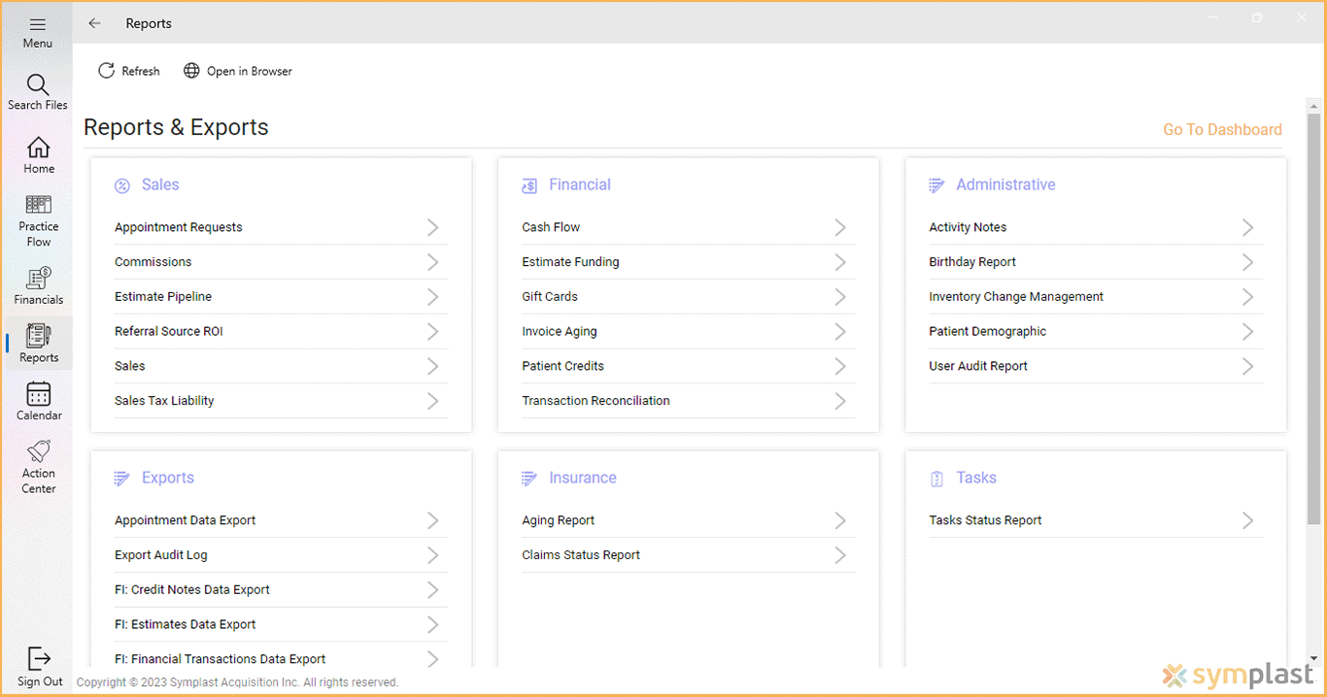
Task: Select the Search Files sidebar icon
Action: pyautogui.click(x=38, y=91)
